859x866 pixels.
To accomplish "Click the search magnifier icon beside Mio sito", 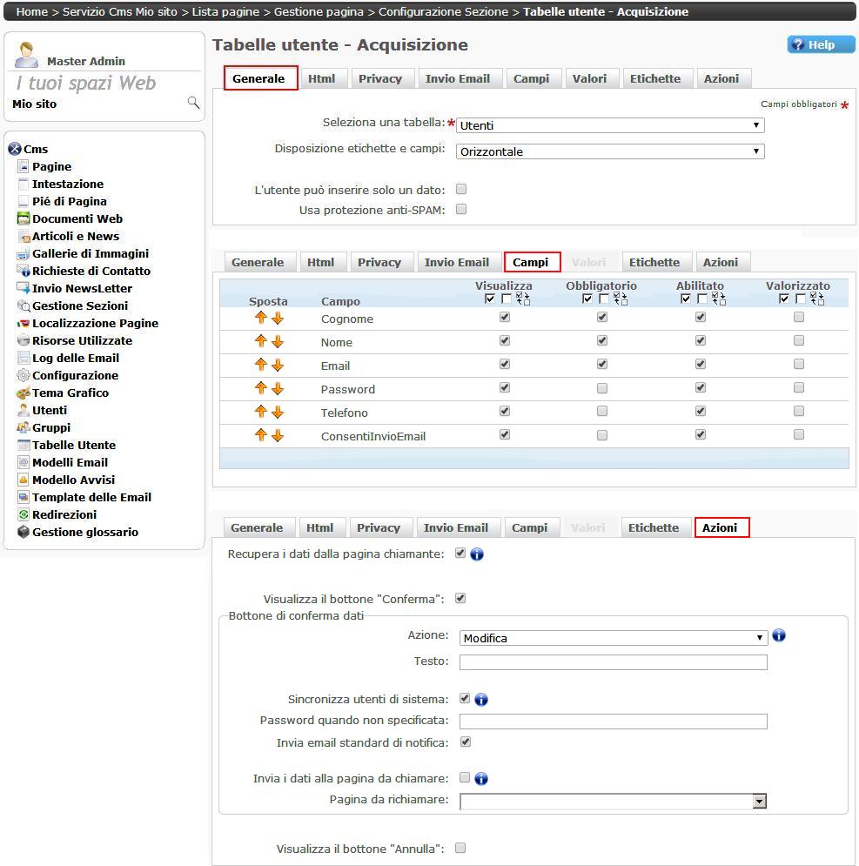I will (x=193, y=104).
